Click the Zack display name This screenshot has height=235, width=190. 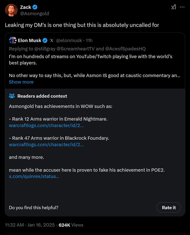(x=26, y=7)
